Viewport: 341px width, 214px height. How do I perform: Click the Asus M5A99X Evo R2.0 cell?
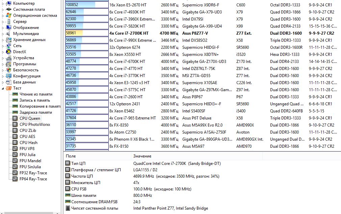pyautogui.click(x=202, y=125)
